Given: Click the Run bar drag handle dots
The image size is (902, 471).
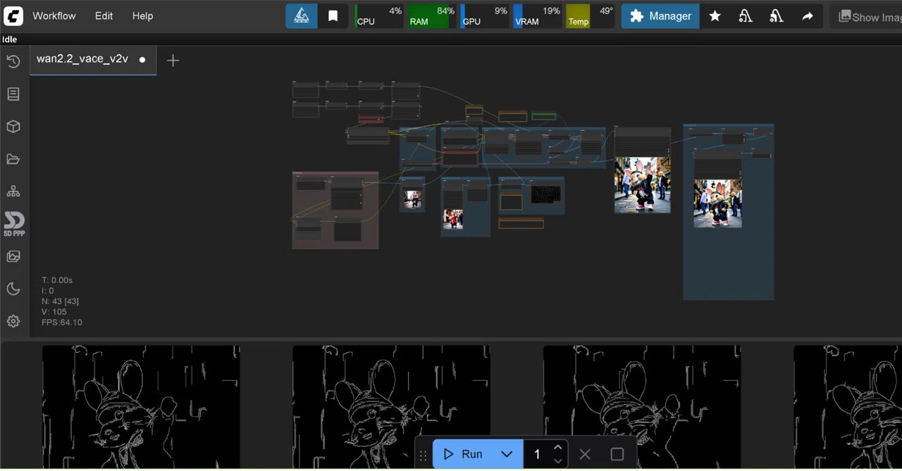Looking at the screenshot, I should tap(423, 456).
